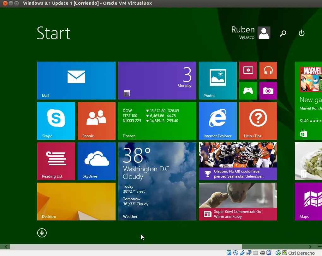Show all apps with the down arrow
The image size is (322, 256).
pyautogui.click(x=42, y=233)
